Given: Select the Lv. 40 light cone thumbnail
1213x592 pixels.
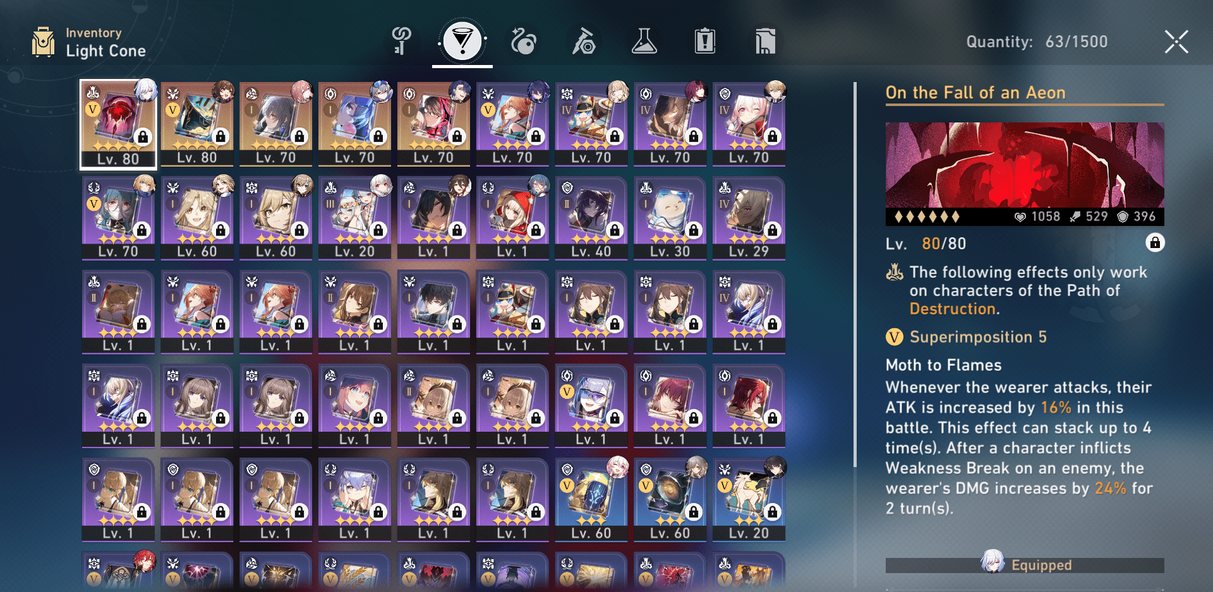Looking at the screenshot, I should click(591, 218).
